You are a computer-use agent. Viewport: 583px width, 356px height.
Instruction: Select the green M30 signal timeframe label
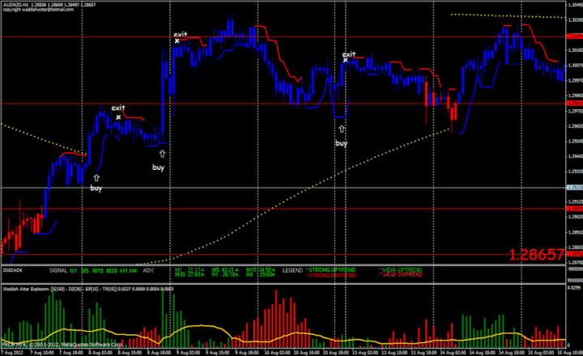coord(112,271)
